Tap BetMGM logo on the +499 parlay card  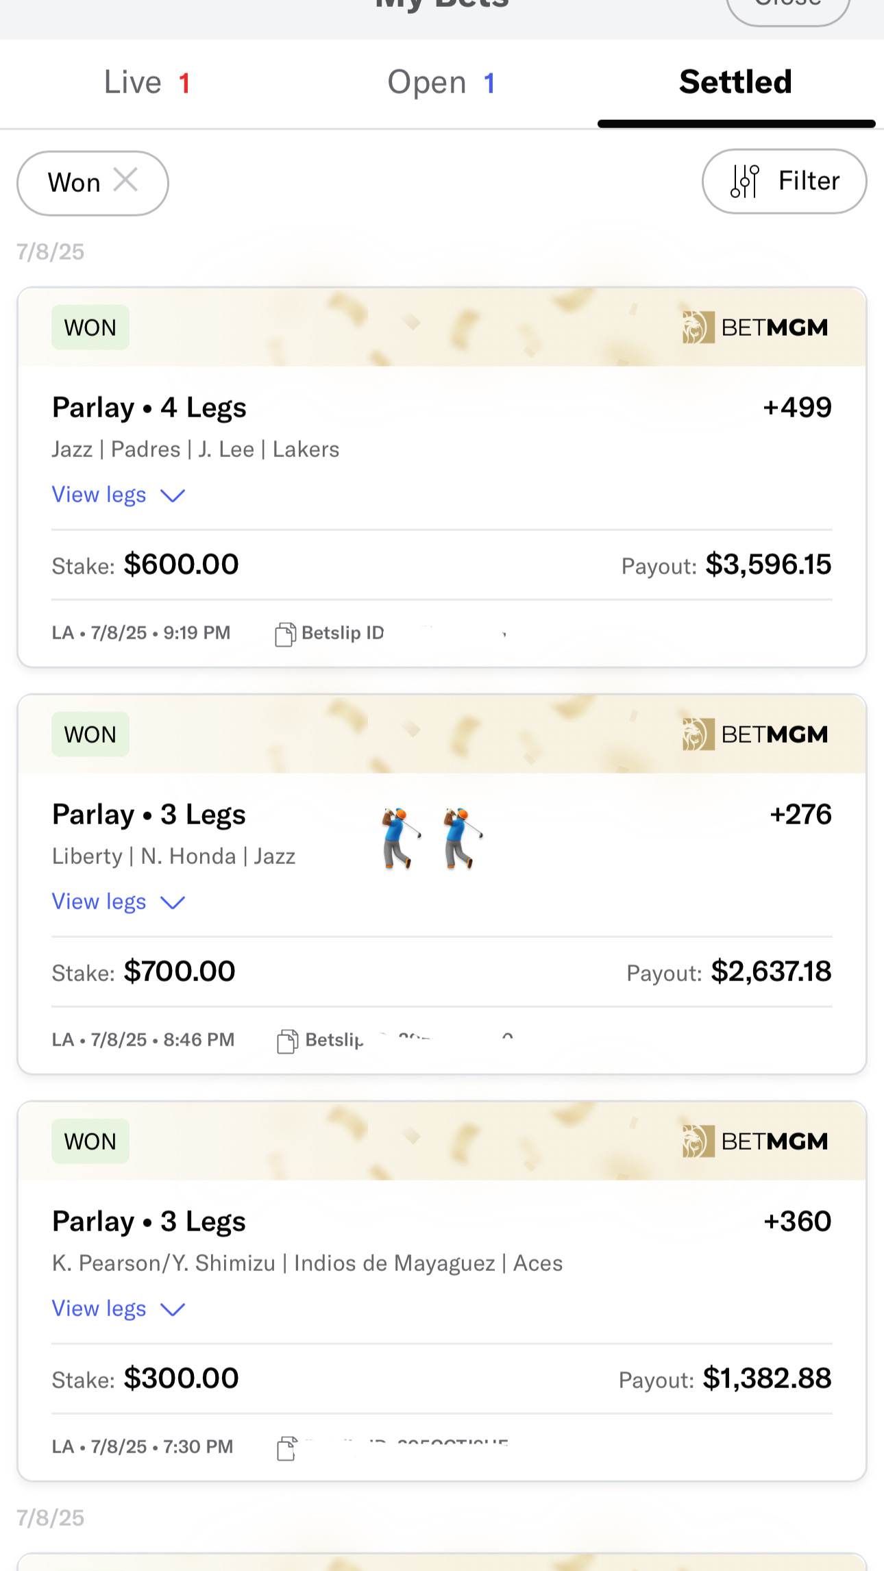coord(755,327)
